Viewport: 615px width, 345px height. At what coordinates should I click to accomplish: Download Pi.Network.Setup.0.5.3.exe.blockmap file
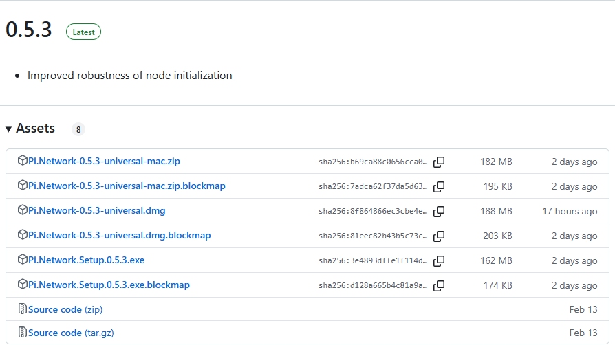(109, 285)
